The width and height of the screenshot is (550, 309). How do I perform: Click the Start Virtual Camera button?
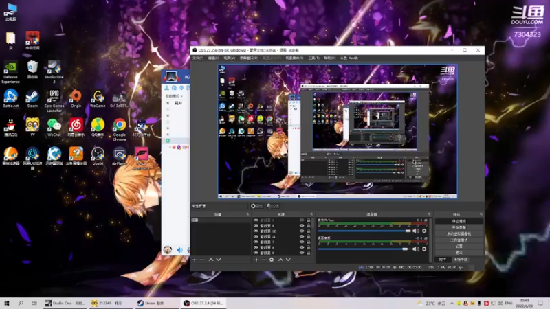[459, 233]
